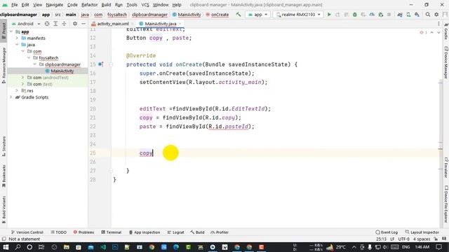Close the MainActivity.java tab

180,24
